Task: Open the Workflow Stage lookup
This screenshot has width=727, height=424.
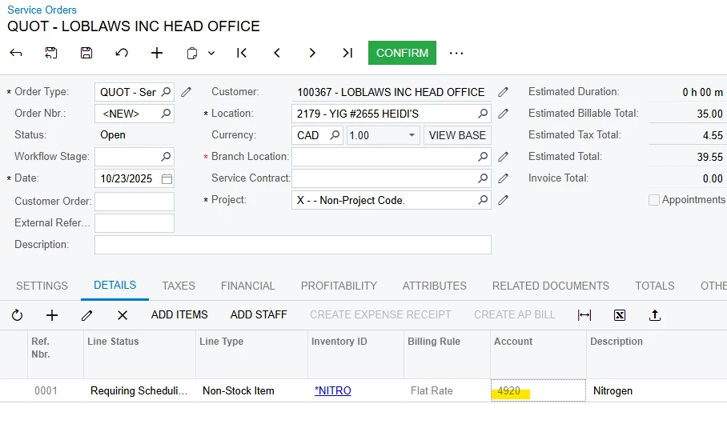Action: pyautogui.click(x=166, y=157)
